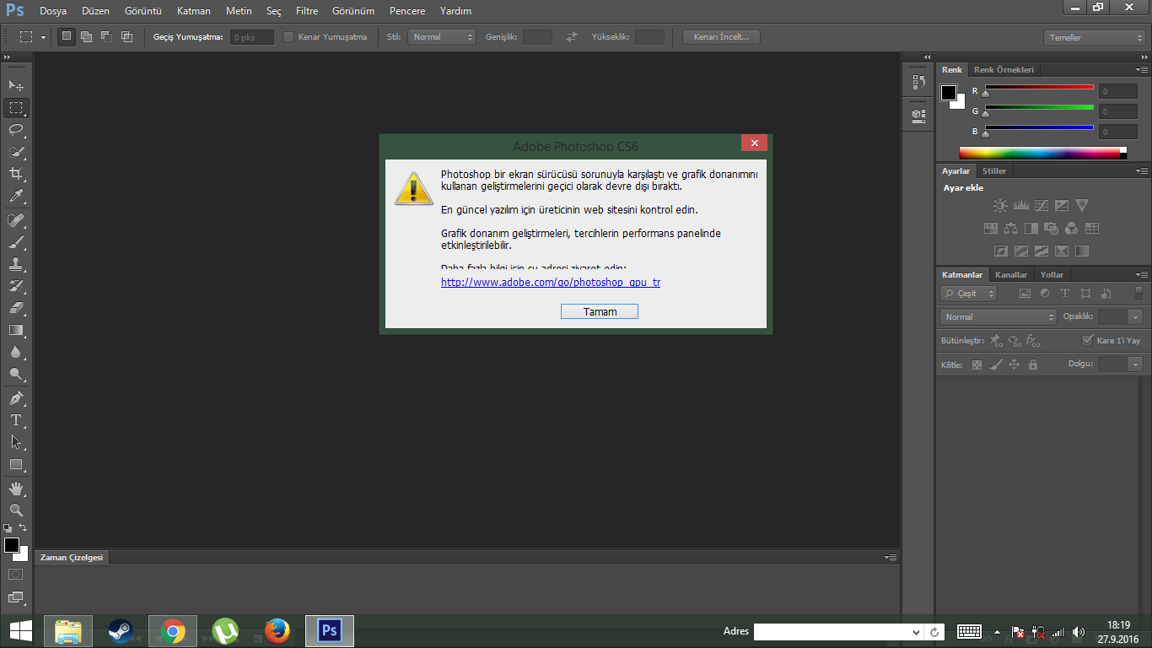1152x648 pixels.
Task: Click the Geçiş Yumuşatma input field
Action: point(252,37)
